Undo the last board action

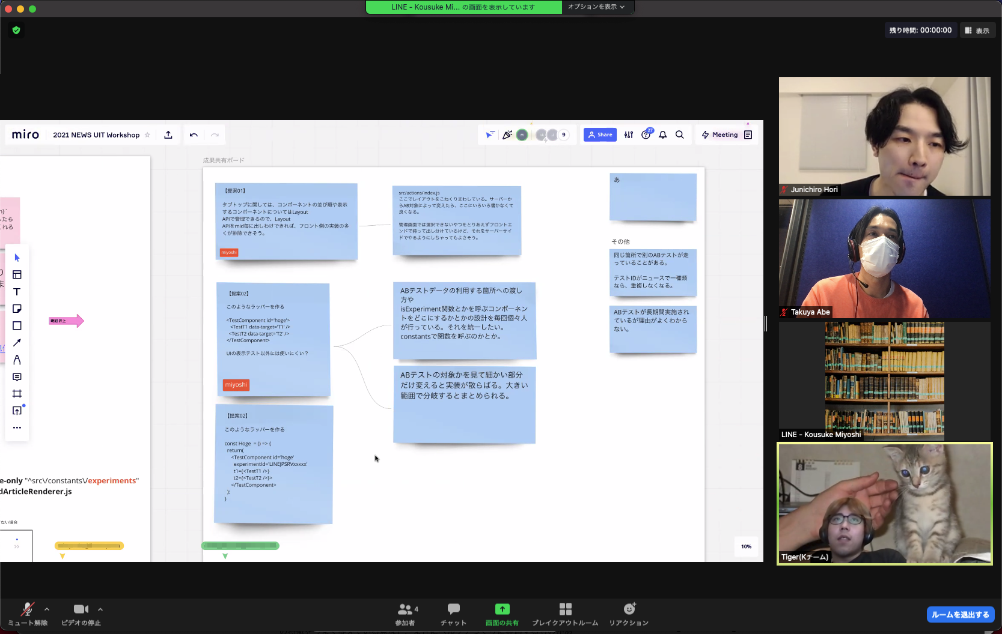tap(194, 134)
